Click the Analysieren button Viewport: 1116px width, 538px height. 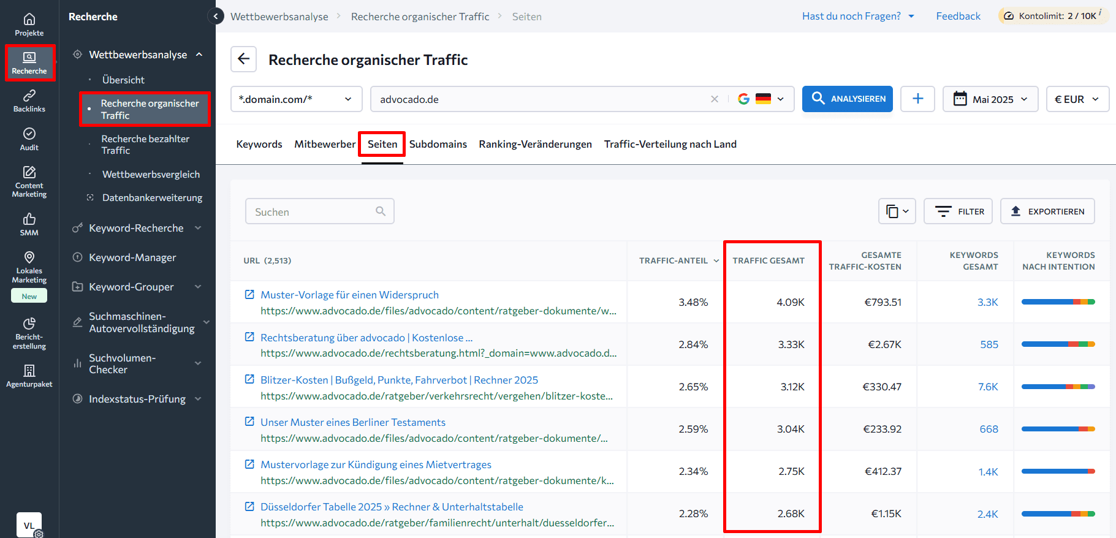(x=848, y=99)
